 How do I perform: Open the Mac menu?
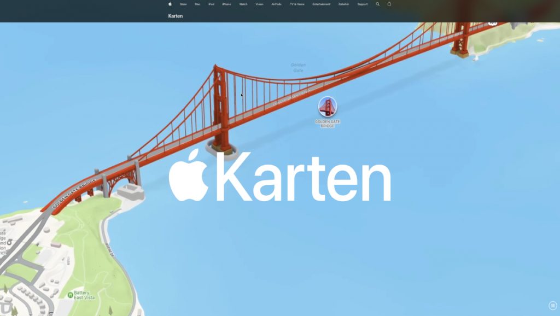tap(197, 4)
